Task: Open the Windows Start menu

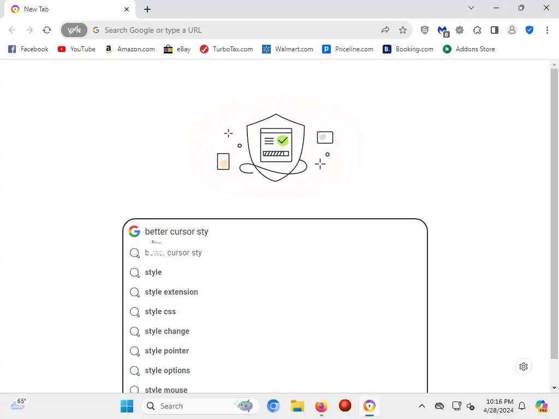Action: coord(127,406)
